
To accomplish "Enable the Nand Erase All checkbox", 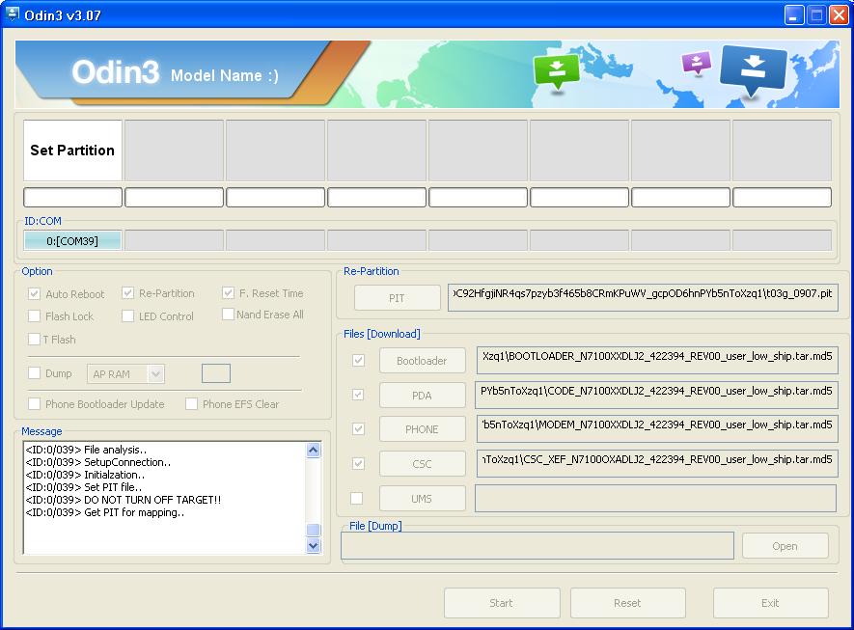I will pyautogui.click(x=228, y=315).
